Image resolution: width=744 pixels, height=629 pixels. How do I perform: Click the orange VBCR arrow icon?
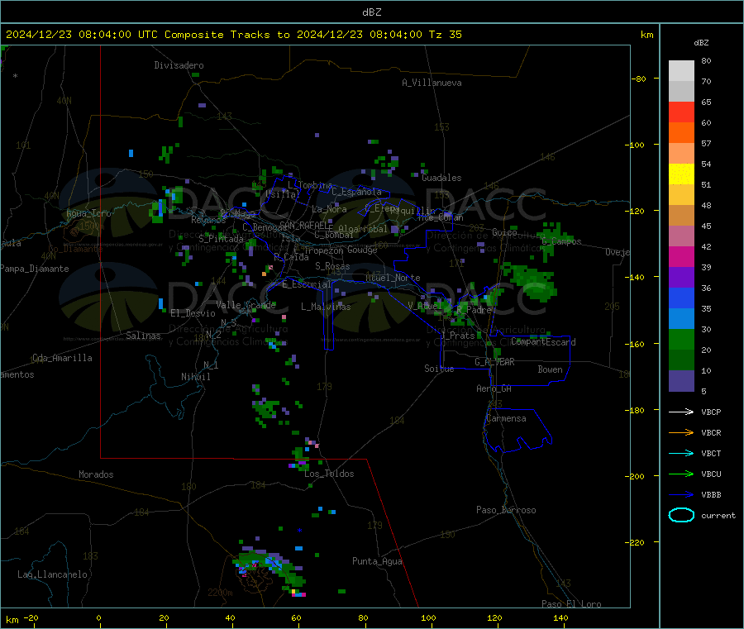tap(681, 432)
